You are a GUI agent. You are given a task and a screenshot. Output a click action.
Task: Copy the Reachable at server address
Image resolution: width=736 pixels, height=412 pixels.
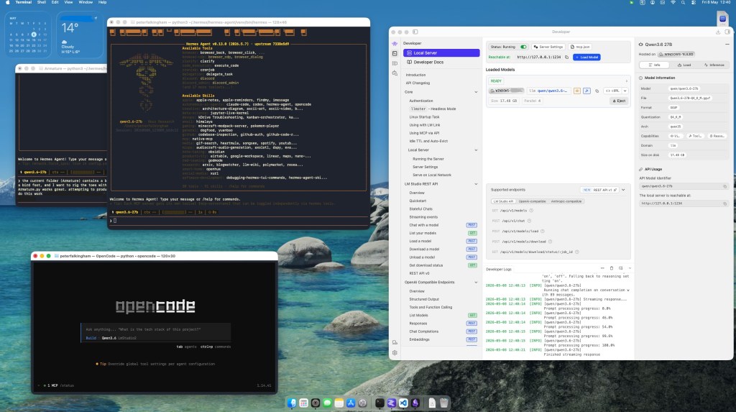point(566,58)
